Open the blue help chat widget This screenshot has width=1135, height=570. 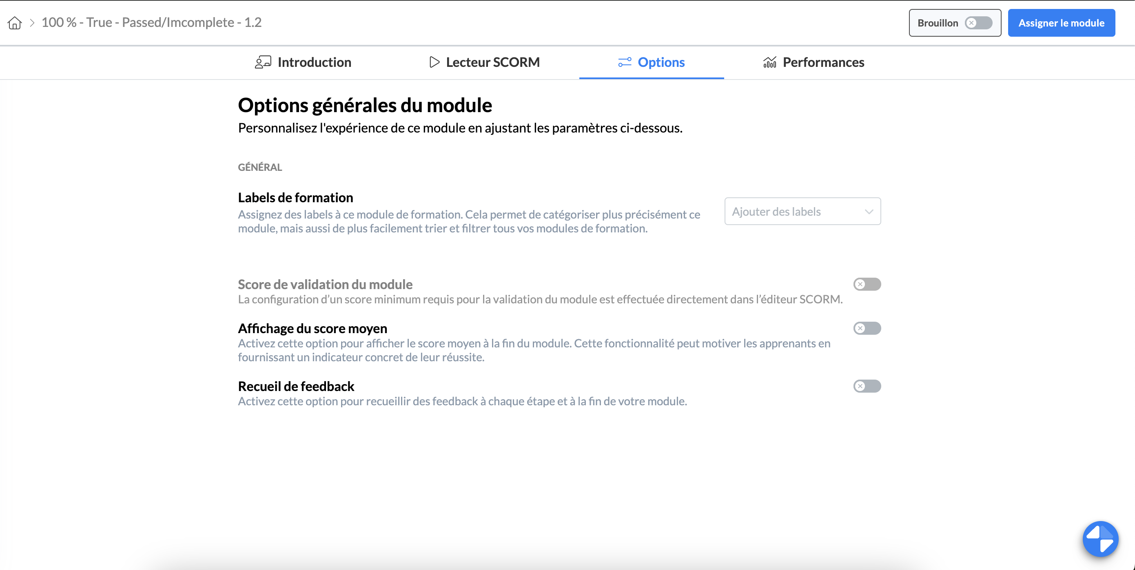[1100, 539]
